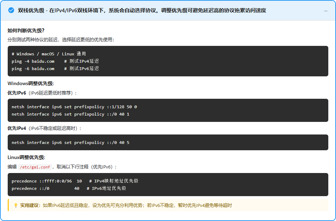Click the 优先IPv4 bold label
Viewport: 336px width, 221px height.
pos(17,129)
